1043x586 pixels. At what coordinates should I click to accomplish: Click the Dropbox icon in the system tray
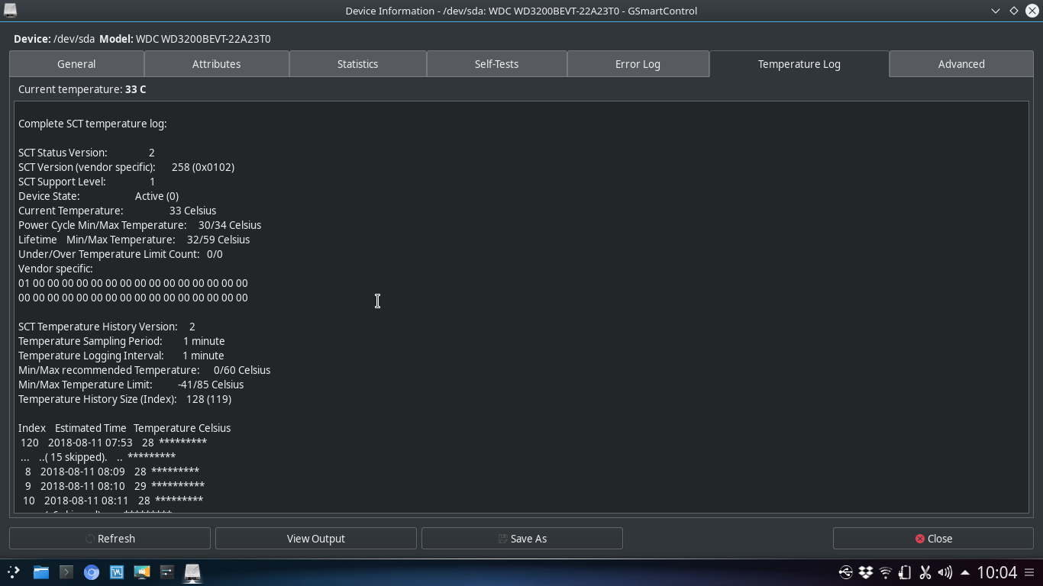[x=865, y=572]
